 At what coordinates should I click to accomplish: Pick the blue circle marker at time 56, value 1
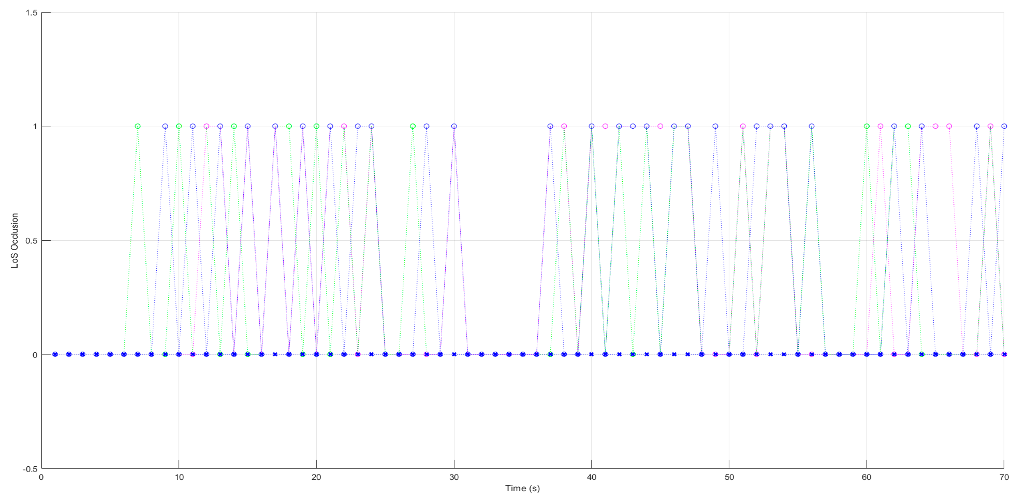click(x=811, y=126)
